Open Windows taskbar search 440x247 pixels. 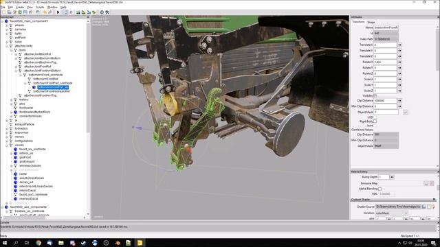pos(16,243)
